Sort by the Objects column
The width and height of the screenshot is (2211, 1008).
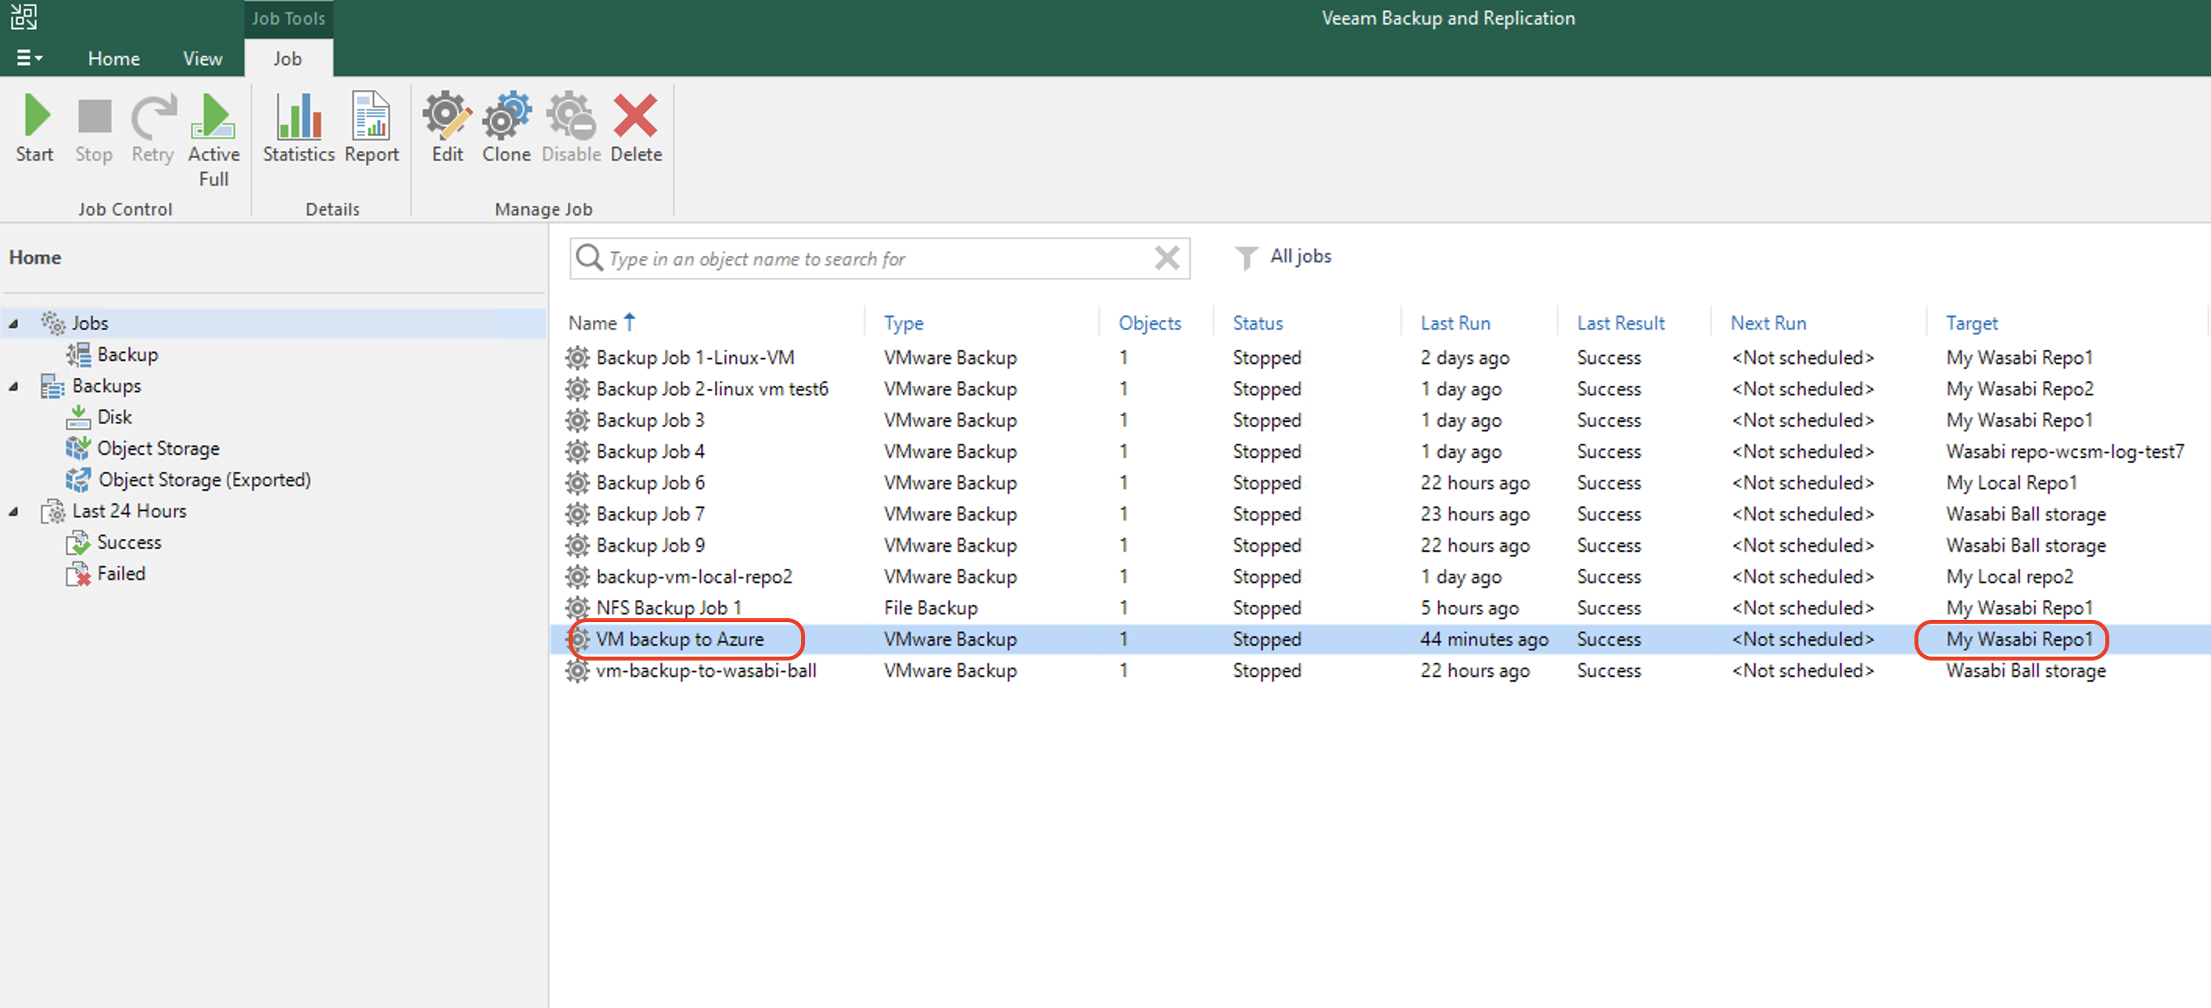coord(1149,323)
